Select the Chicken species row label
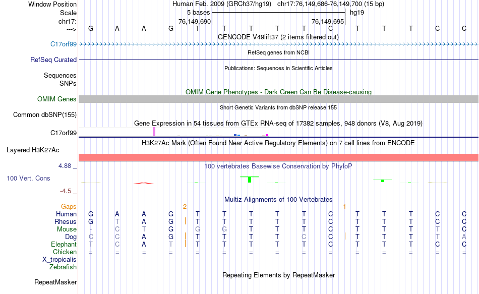Viewport: 479px width, 294px height. (x=65, y=252)
